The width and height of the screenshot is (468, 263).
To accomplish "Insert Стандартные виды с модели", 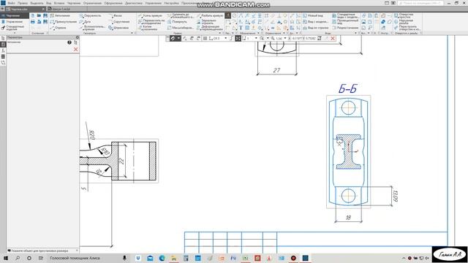I will point(345,15).
